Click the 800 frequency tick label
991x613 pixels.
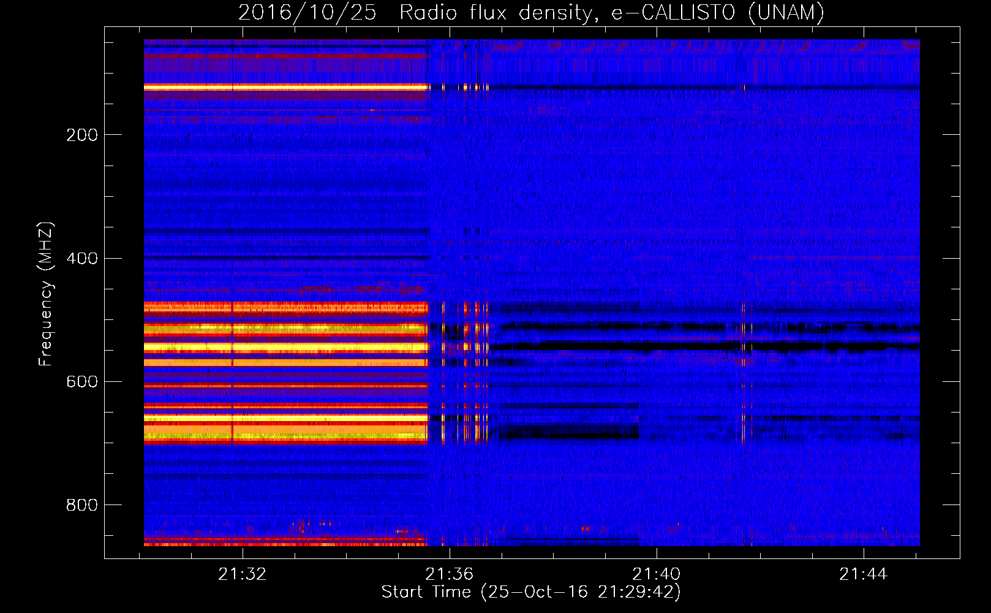pos(82,505)
